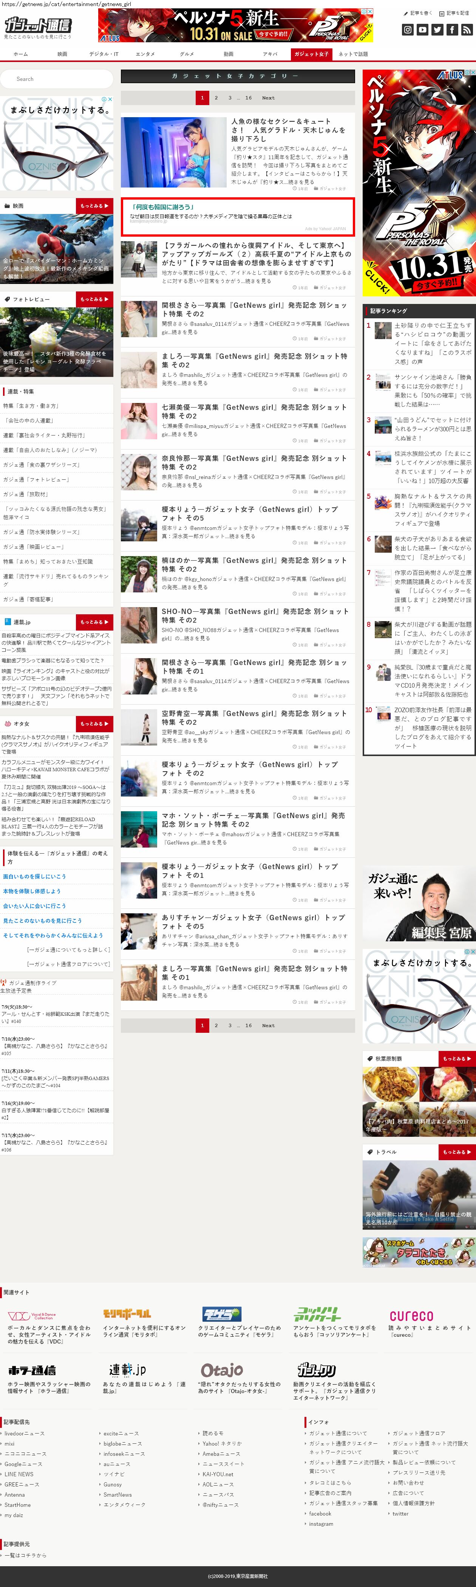Open the マホ・ソット・ボーチェ article title
The width and height of the screenshot is (476, 1587).
click(253, 820)
